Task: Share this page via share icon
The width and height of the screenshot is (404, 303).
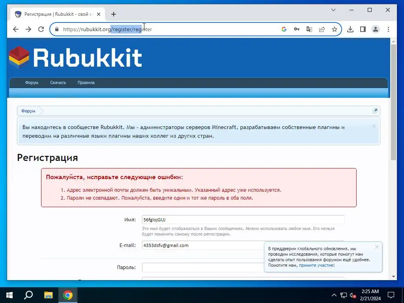Action: [322, 29]
